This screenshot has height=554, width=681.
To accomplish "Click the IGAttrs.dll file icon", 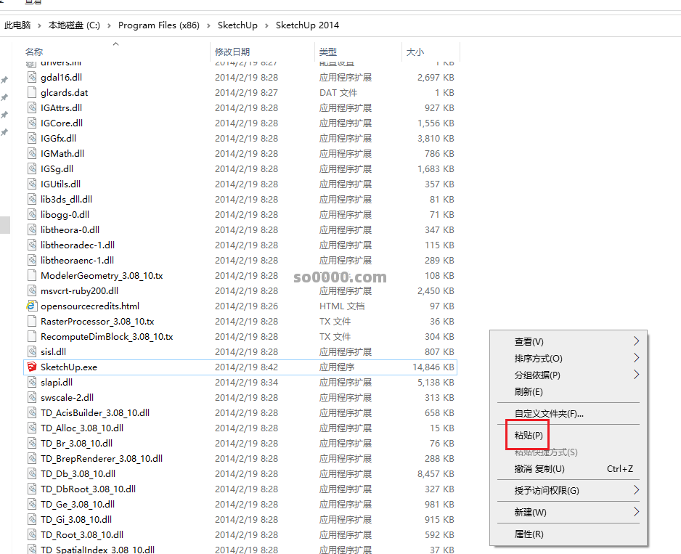I will [32, 107].
